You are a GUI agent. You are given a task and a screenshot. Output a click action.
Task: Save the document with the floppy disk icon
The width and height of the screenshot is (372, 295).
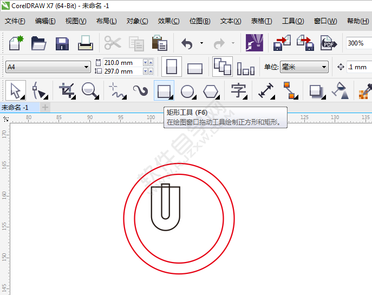(x=62, y=44)
